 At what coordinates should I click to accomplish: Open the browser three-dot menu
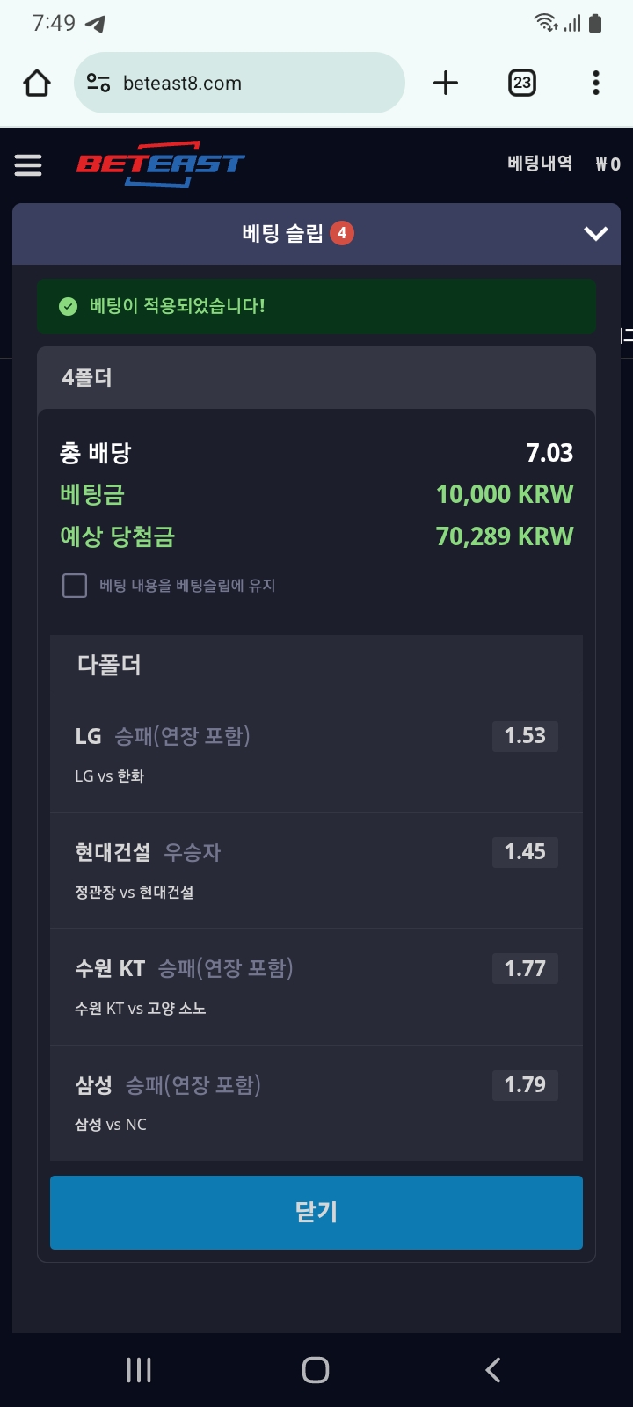tap(596, 84)
